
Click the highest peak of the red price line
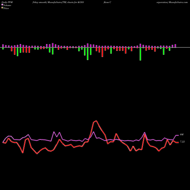pyautogui.click(x=97, y=120)
